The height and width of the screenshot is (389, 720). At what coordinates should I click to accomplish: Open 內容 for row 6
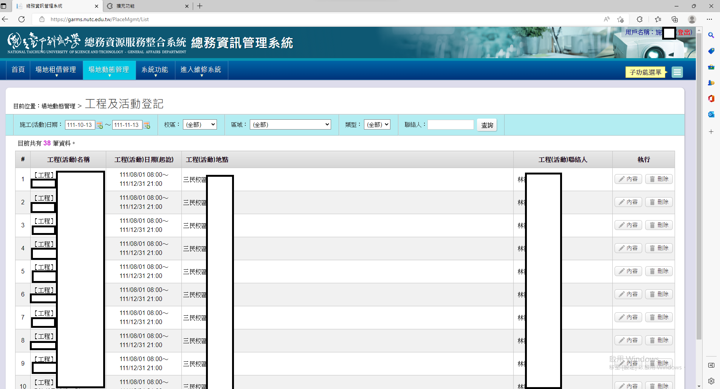628,294
